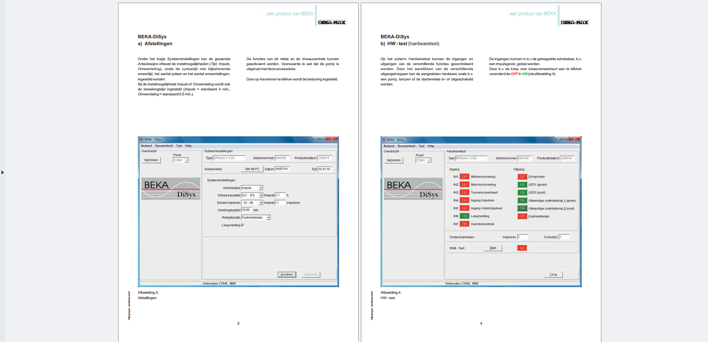
Task: Click the 'Afbeelding 3:' caption
Action: point(148,293)
